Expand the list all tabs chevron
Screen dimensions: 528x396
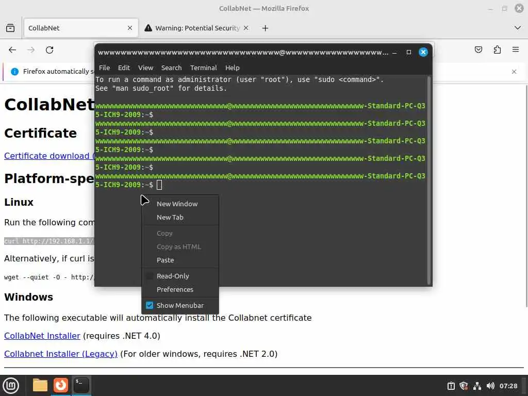[518, 28]
